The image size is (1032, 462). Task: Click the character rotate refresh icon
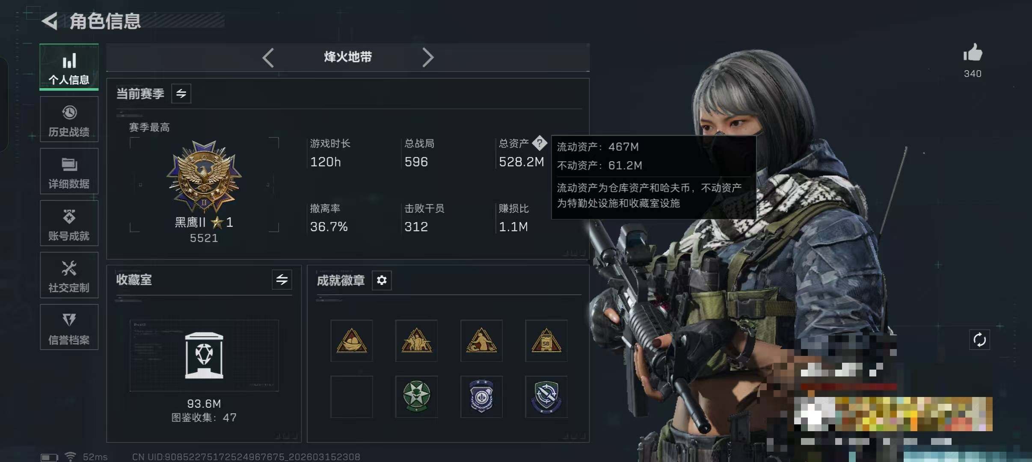click(x=979, y=340)
